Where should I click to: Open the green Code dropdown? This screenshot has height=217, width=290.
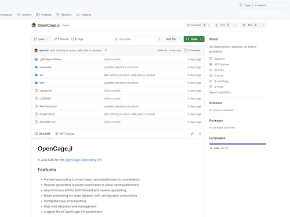click(x=194, y=39)
